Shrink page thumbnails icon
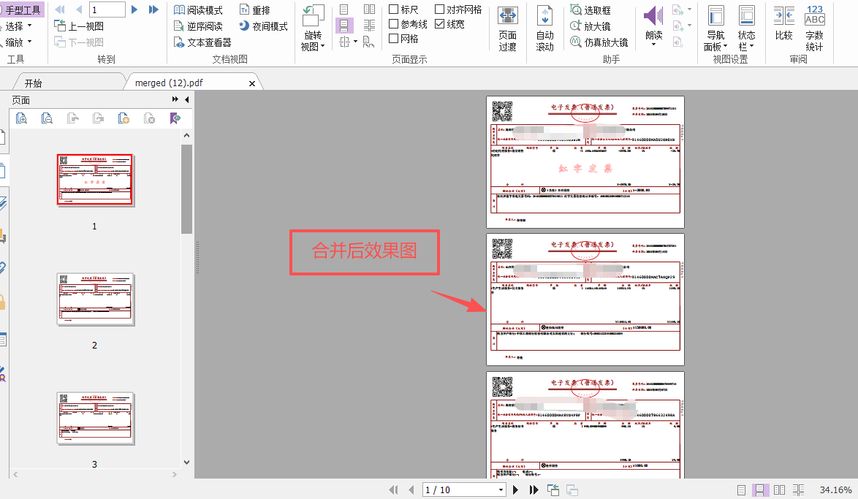Viewport: 858px width, 499px height. [x=47, y=118]
